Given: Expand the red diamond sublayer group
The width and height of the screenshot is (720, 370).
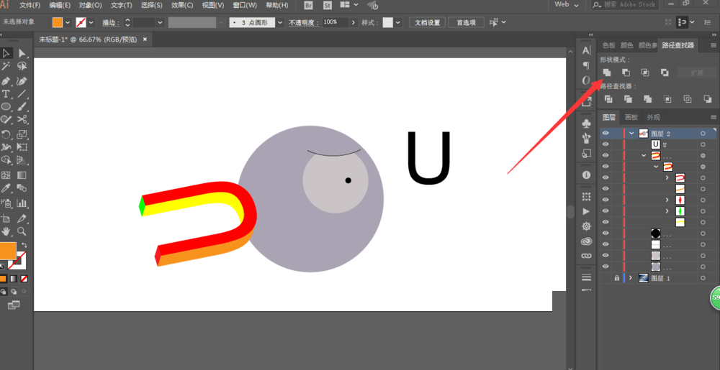Looking at the screenshot, I should click(x=667, y=200).
